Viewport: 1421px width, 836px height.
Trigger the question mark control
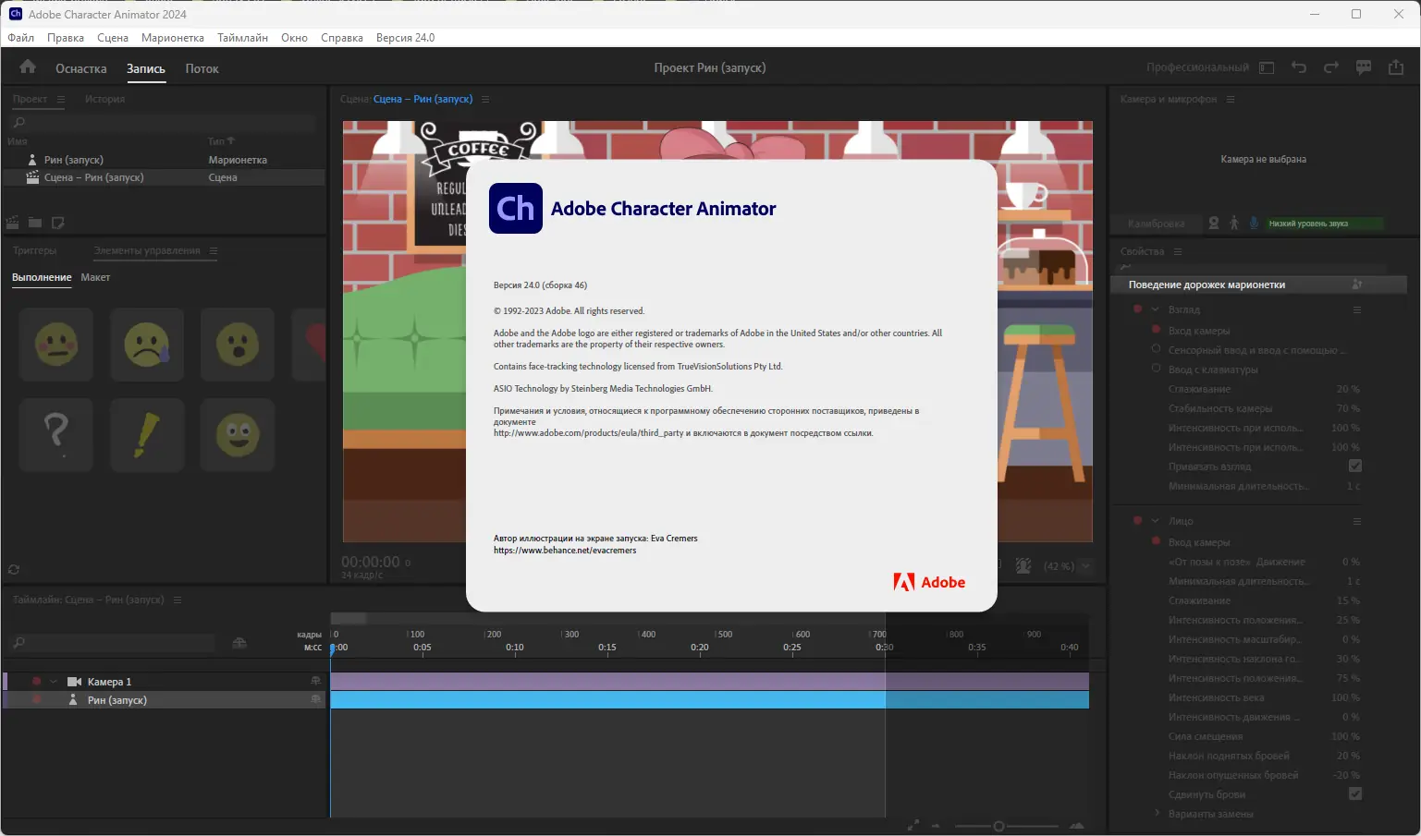point(56,435)
